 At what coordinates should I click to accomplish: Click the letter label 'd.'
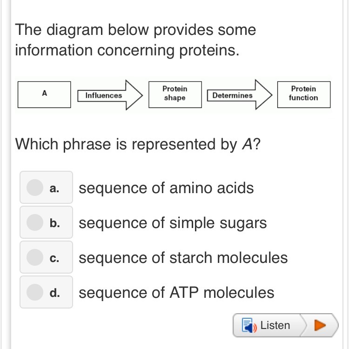[55, 293]
